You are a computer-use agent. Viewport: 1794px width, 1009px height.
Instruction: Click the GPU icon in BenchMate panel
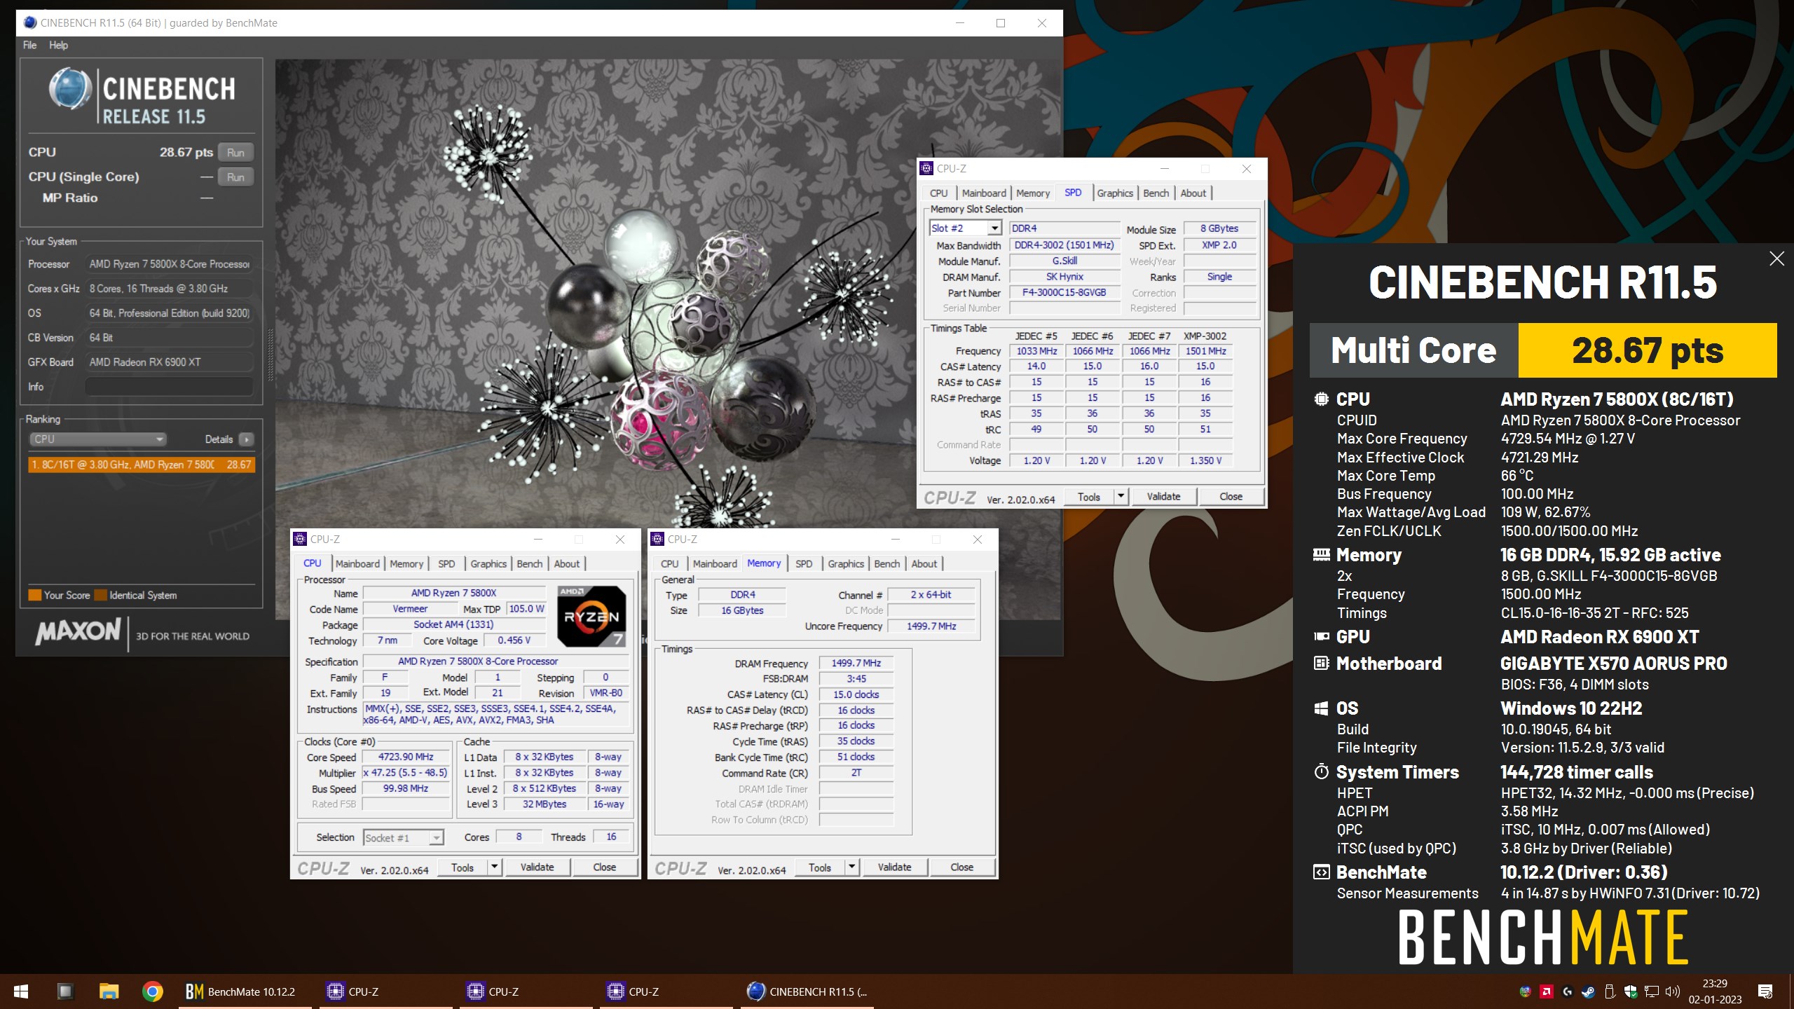pyautogui.click(x=1321, y=637)
